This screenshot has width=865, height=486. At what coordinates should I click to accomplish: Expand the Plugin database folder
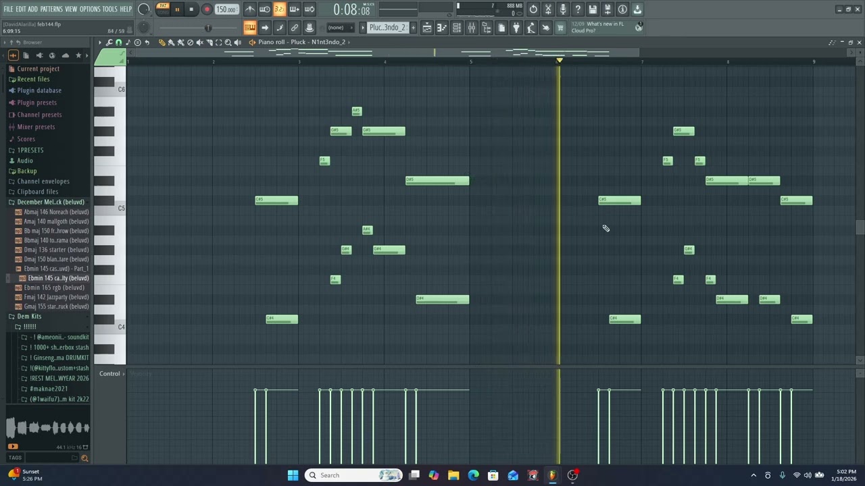click(x=39, y=90)
